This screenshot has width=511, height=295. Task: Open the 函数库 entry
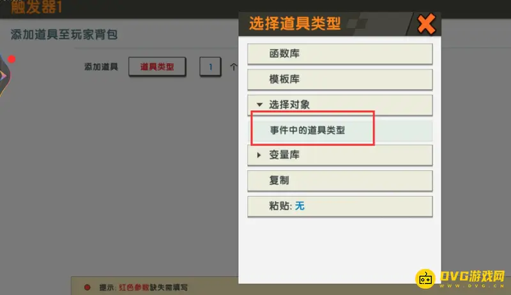(340, 54)
